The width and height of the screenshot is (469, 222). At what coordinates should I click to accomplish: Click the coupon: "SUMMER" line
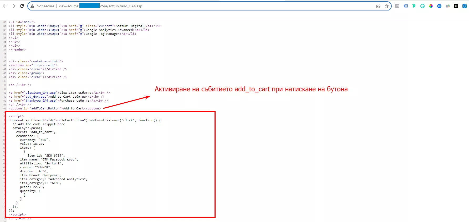(x=36, y=167)
